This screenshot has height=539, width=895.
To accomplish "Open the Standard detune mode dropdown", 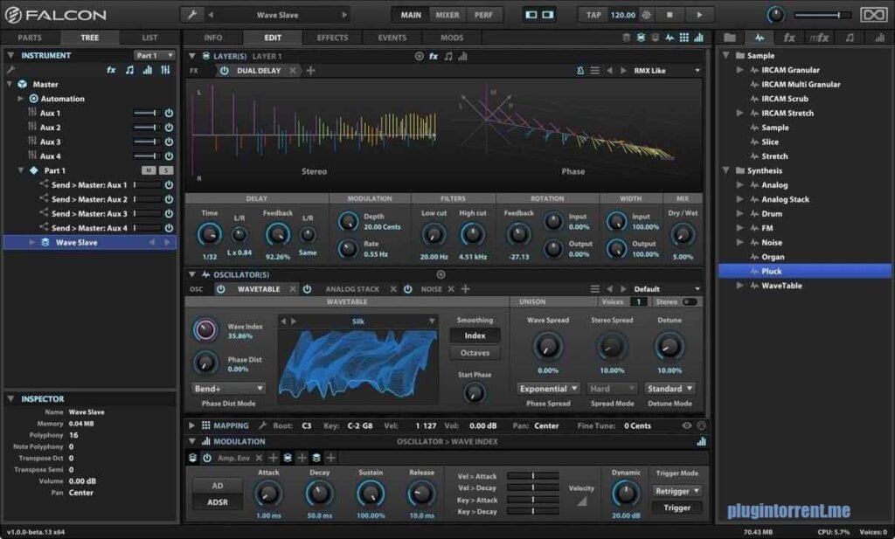I will click(x=670, y=389).
